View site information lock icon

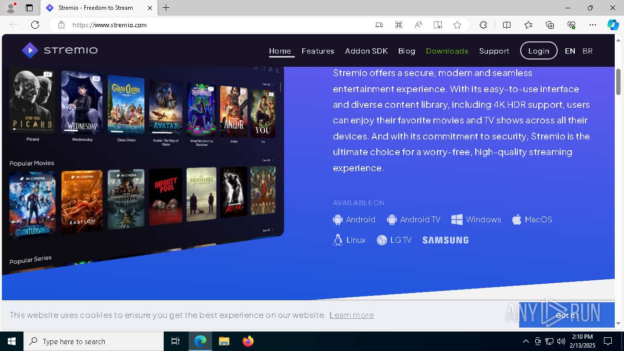61,25
